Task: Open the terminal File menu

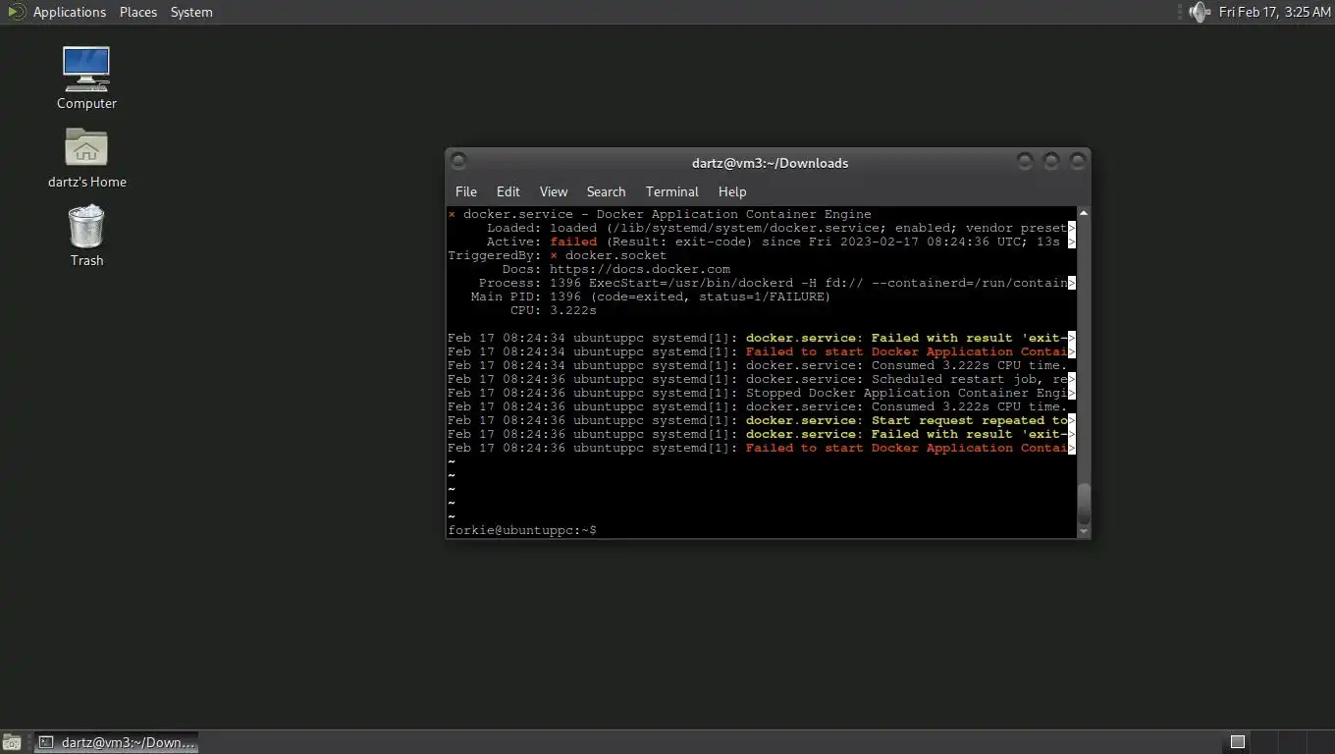Action: point(466,191)
